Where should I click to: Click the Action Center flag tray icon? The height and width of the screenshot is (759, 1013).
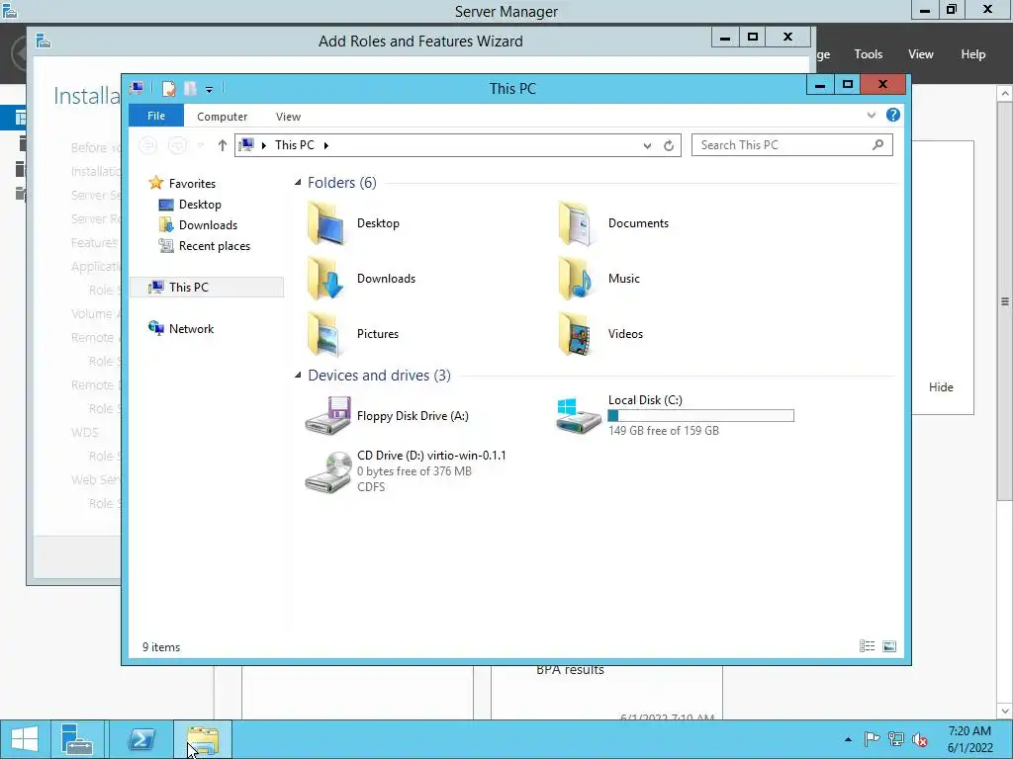click(x=872, y=739)
